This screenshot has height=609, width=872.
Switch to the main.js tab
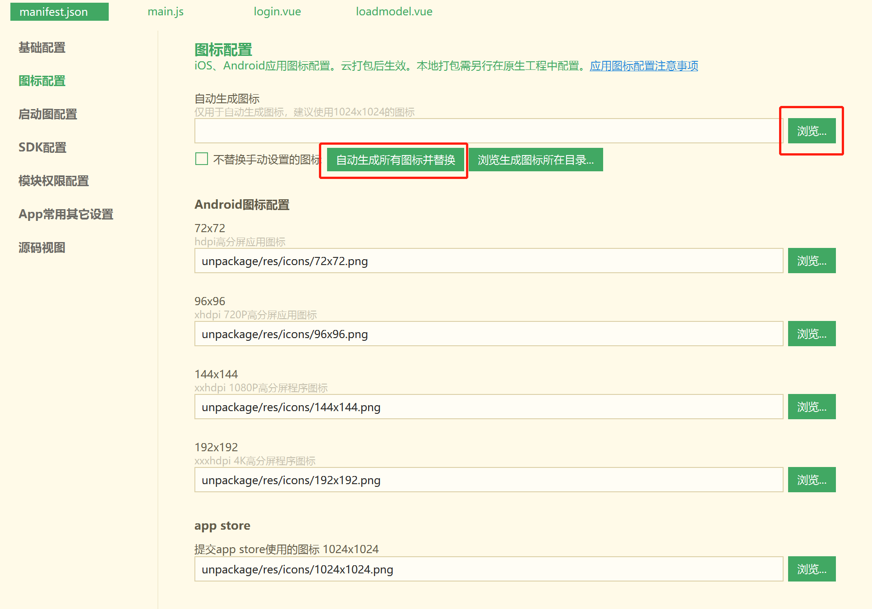pos(166,12)
